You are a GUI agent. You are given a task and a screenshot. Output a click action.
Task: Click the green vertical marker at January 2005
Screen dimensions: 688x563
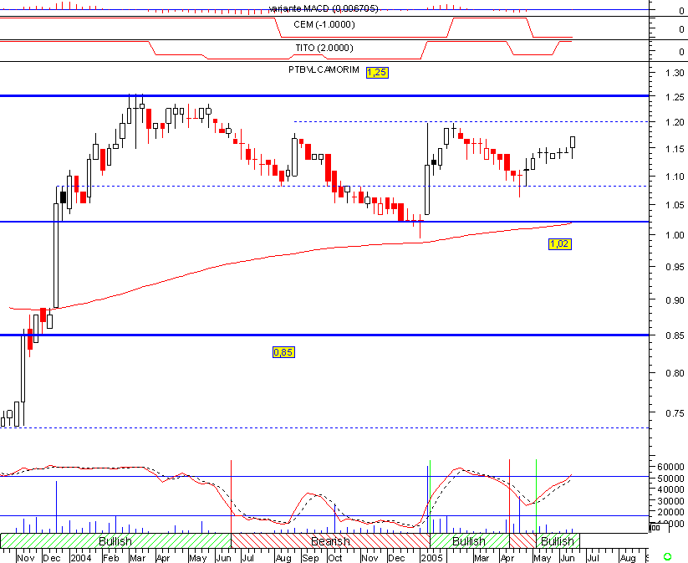click(x=430, y=496)
